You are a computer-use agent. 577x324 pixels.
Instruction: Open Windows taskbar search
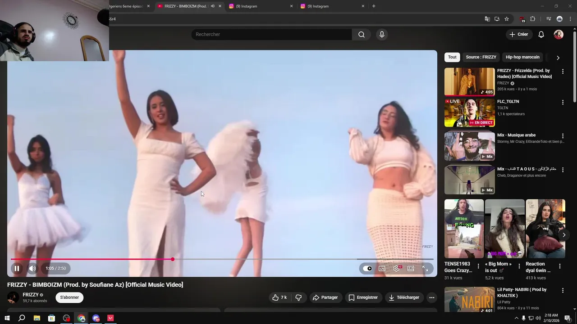22,318
